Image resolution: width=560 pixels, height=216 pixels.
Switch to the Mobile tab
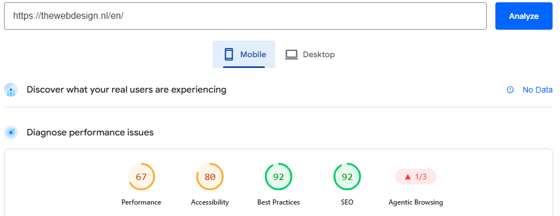[244, 54]
